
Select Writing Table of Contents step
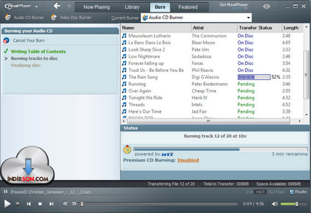click(x=38, y=51)
